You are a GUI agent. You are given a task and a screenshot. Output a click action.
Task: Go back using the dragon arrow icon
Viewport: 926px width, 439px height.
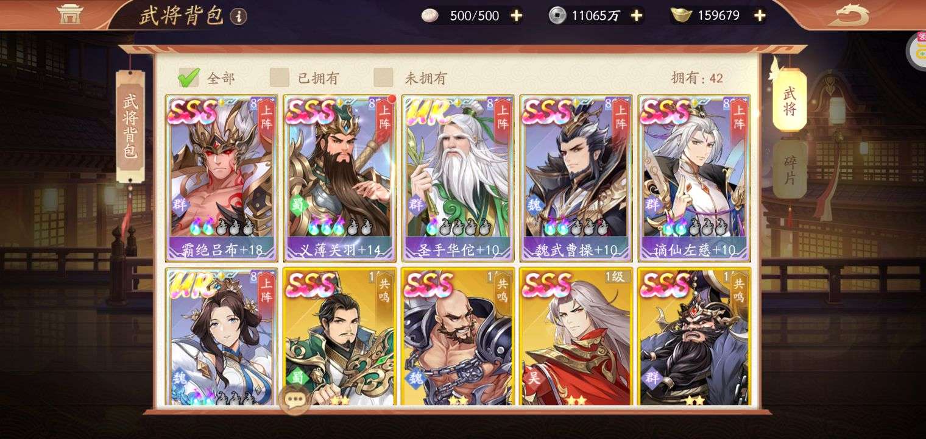coord(849,15)
